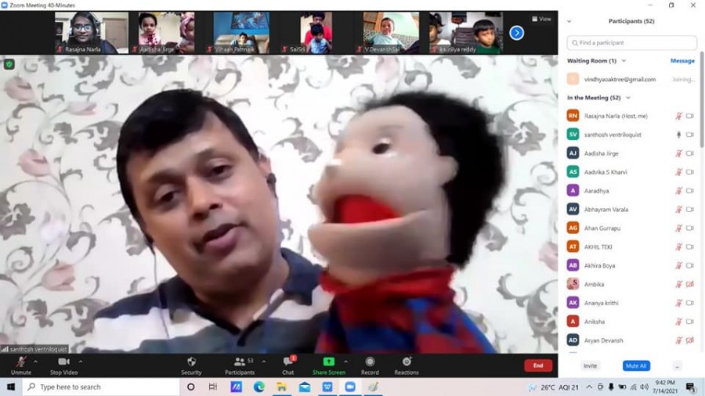Open the Chat icon with notification badge

[x=288, y=362]
